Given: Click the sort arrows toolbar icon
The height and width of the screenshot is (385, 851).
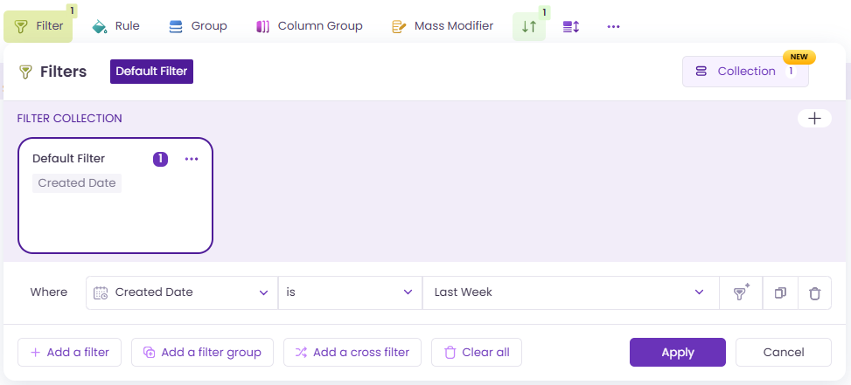Looking at the screenshot, I should click(528, 26).
